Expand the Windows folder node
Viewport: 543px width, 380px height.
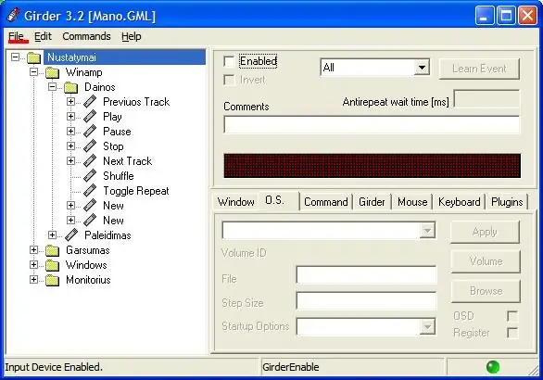(x=33, y=265)
